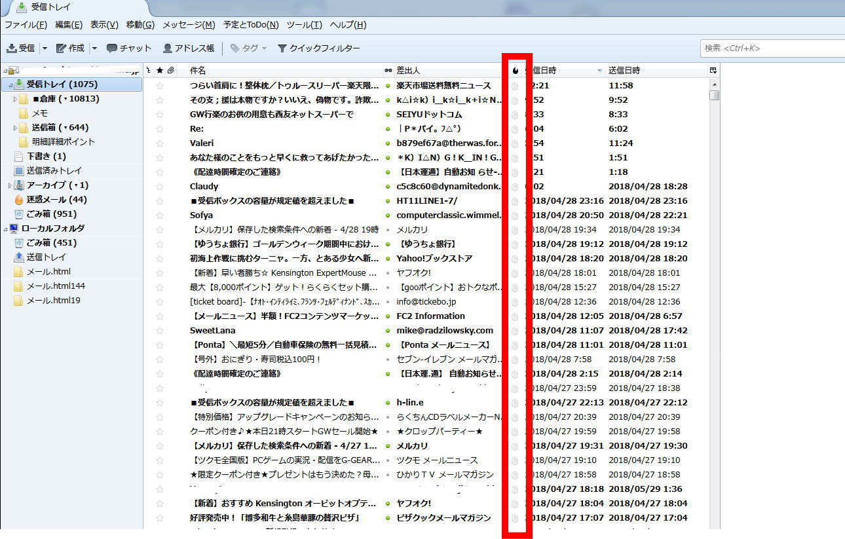The height and width of the screenshot is (539, 845).
Task: Mark the SweetLana message as junk
Action: pos(515,330)
